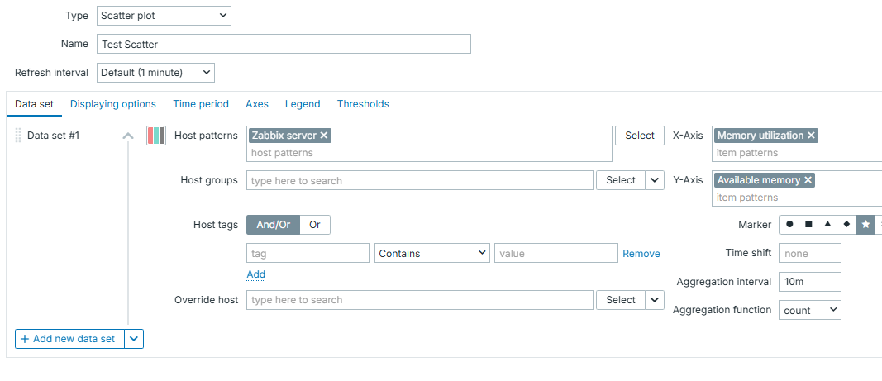Set host tags mode to And/Or
Screen dimensions: 882x381
pyautogui.click(x=273, y=225)
